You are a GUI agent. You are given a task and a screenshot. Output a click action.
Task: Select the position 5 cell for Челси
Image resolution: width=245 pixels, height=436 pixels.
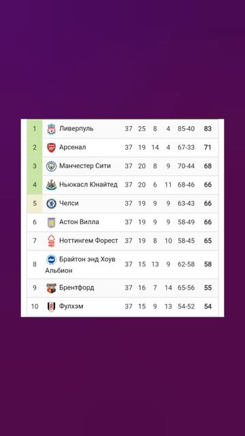[35, 204]
